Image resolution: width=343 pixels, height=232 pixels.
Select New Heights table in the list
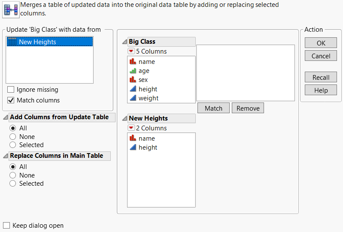37,42
